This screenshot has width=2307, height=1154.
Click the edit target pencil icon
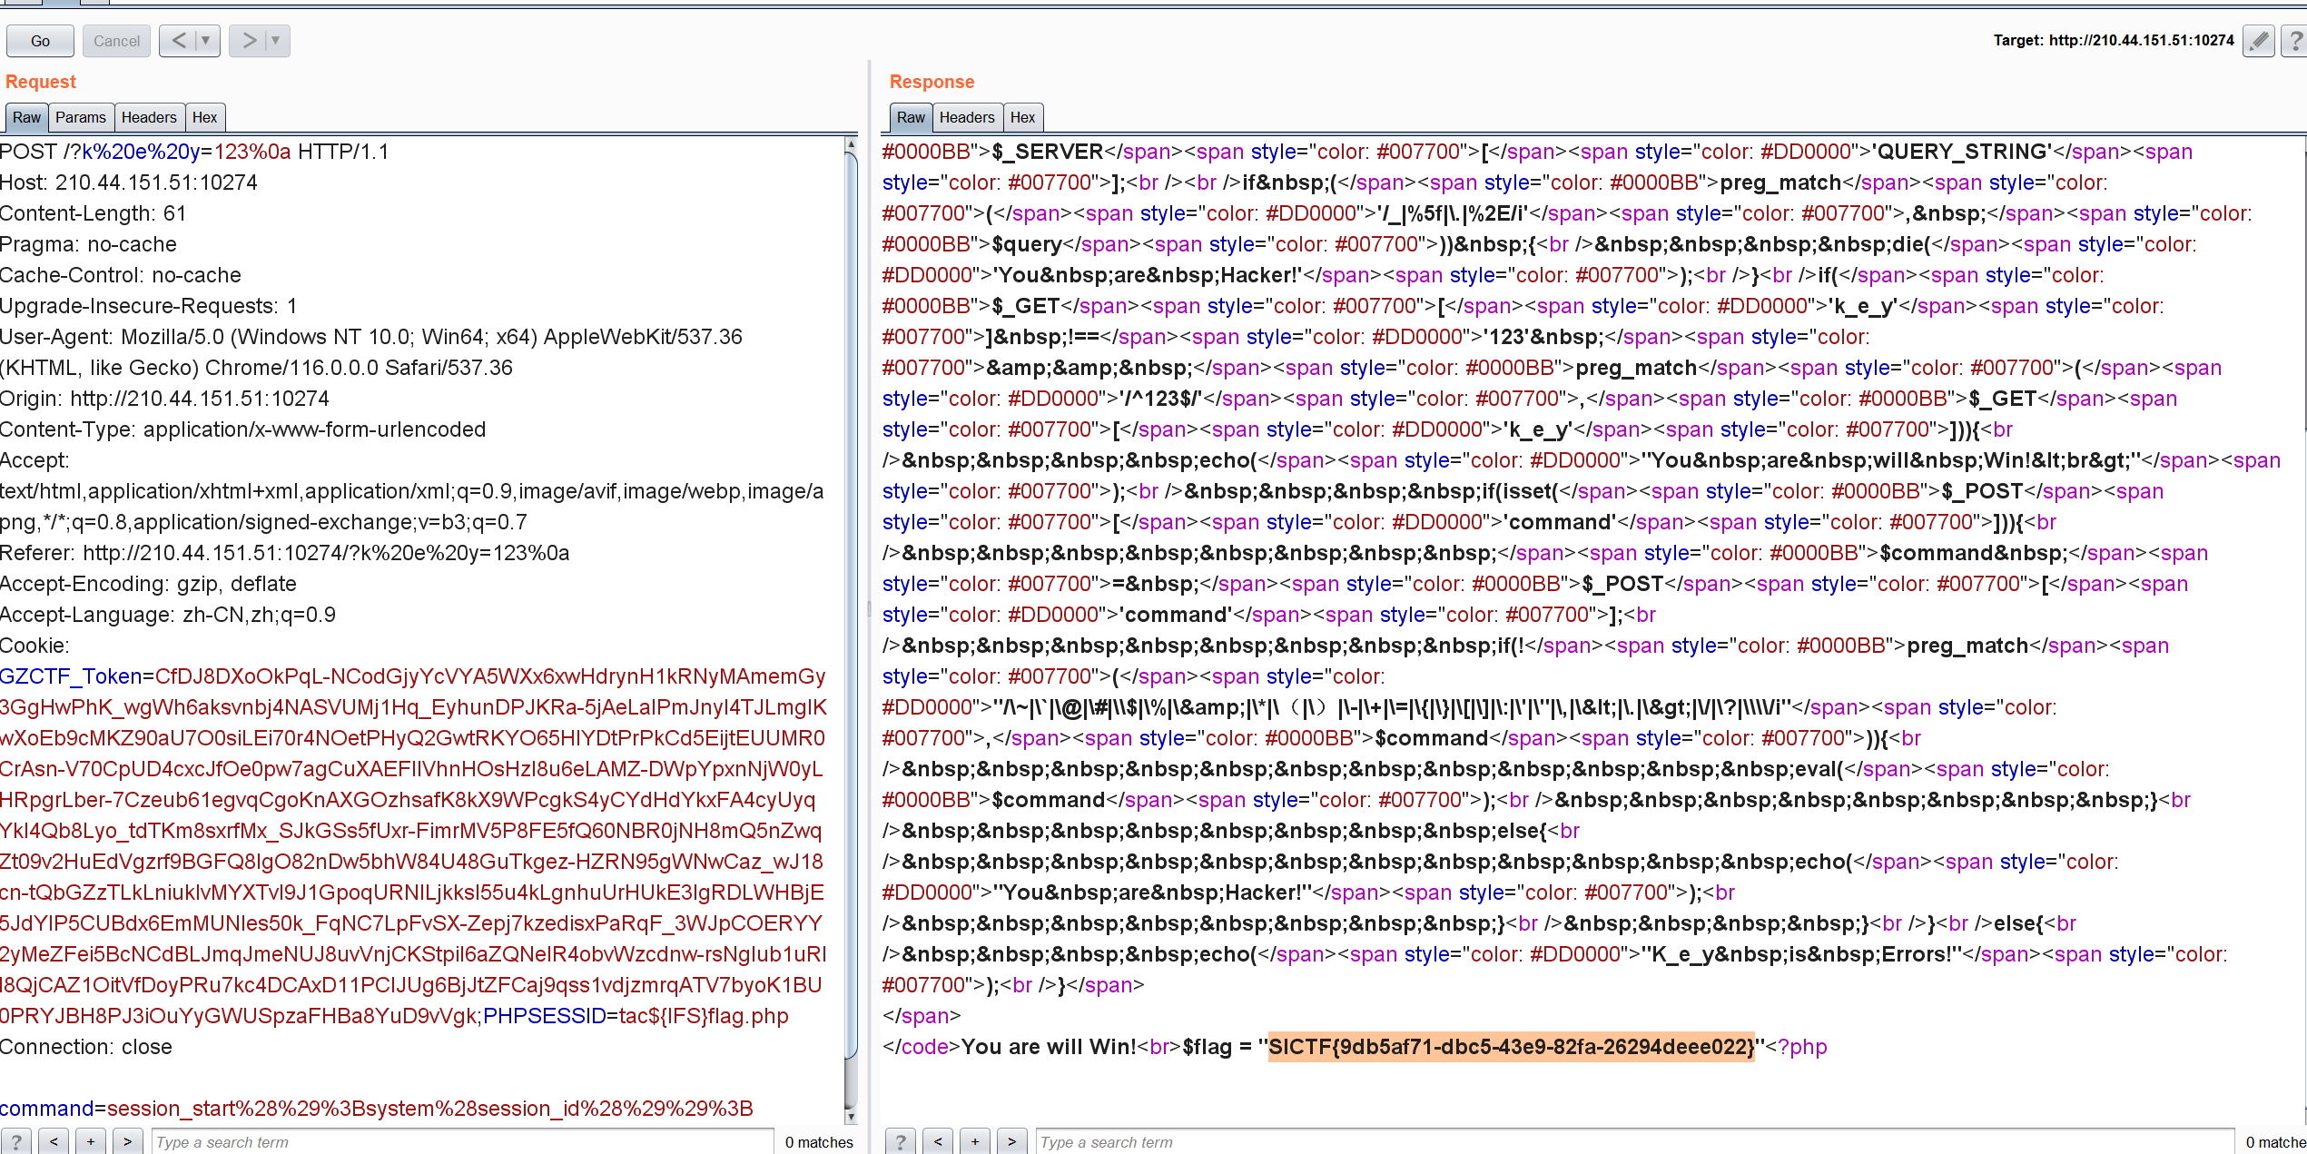click(x=2258, y=41)
